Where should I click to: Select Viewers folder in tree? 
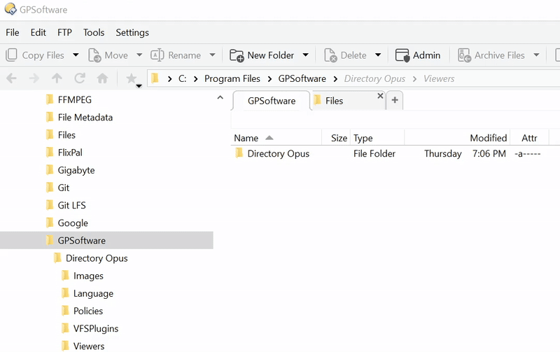[89, 346]
